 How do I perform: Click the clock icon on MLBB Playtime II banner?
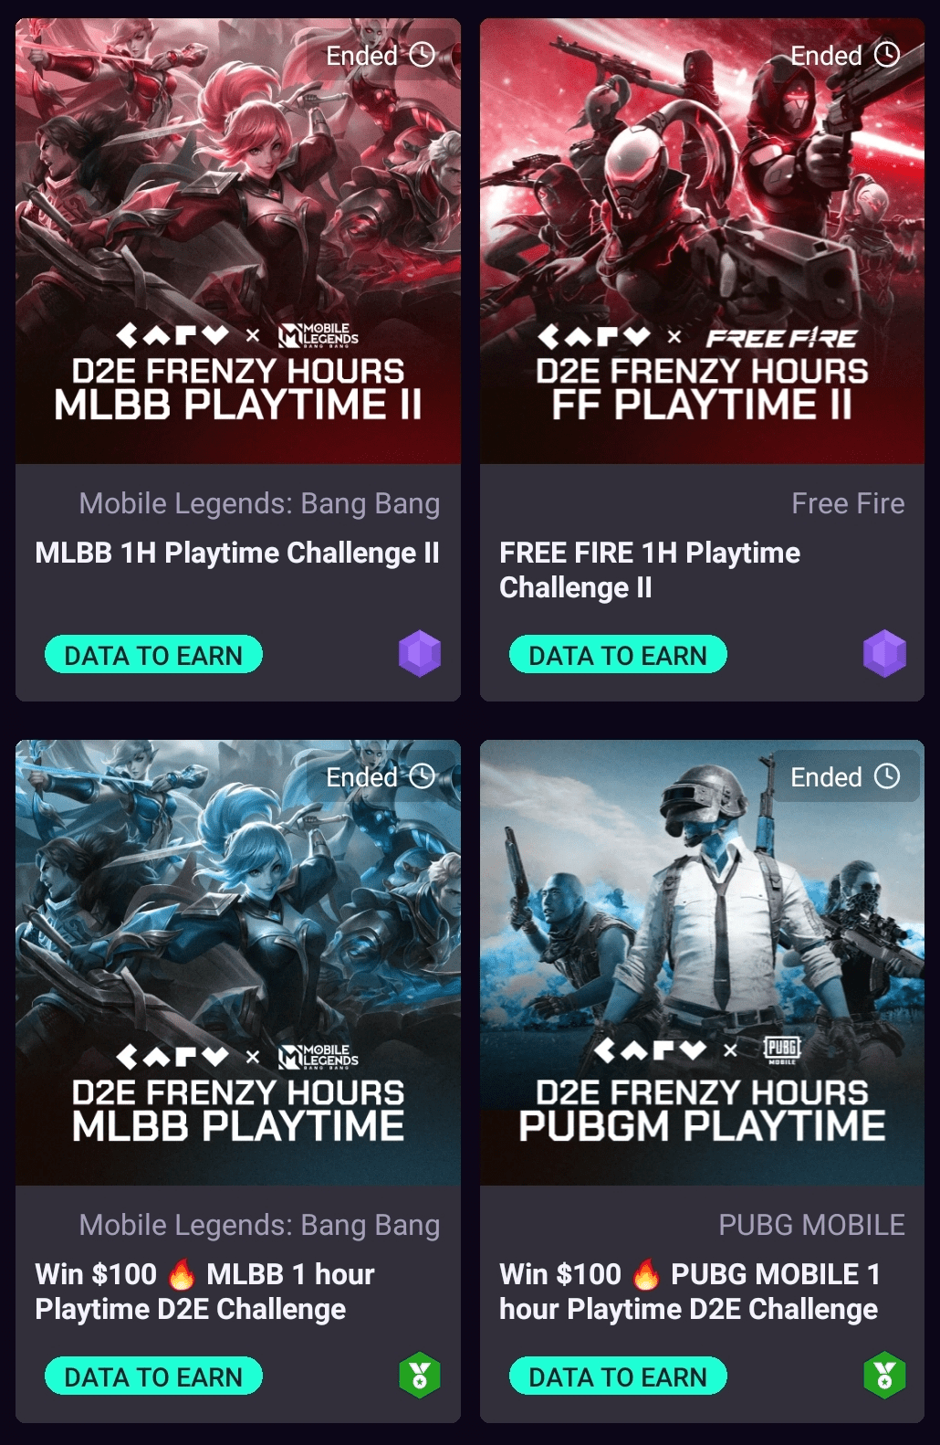pos(423,55)
